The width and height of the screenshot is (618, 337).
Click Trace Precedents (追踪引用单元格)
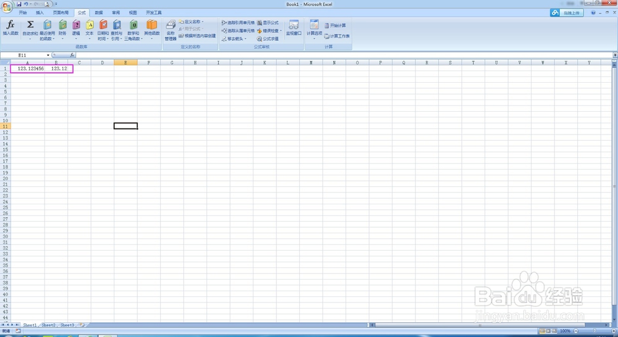(x=238, y=23)
